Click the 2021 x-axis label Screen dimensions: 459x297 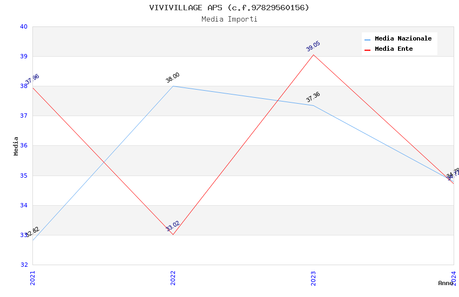pos(32,278)
